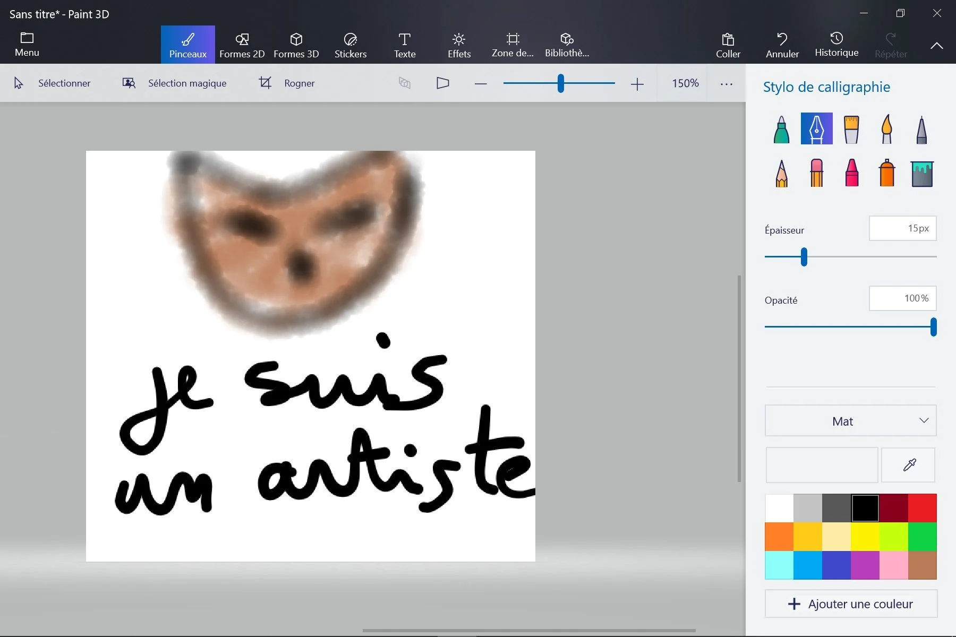Screen dimensions: 956x637
Task: Click the eyedropper color picker
Action: [x=908, y=465]
